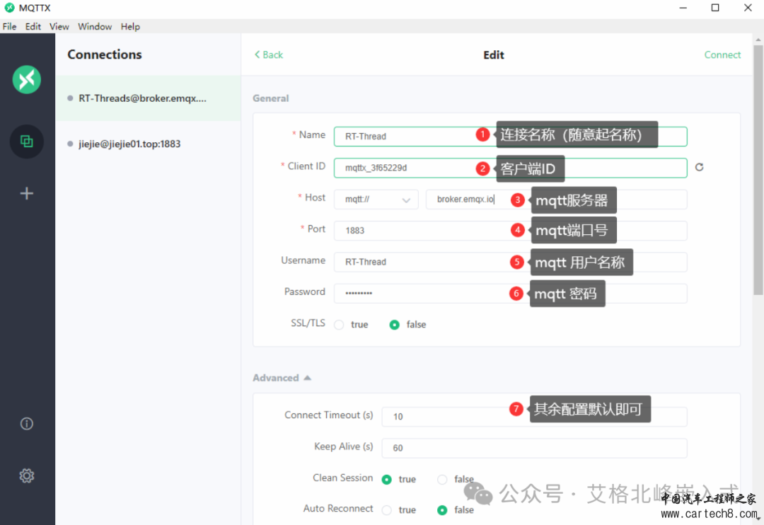Open the Edit menu

33,26
